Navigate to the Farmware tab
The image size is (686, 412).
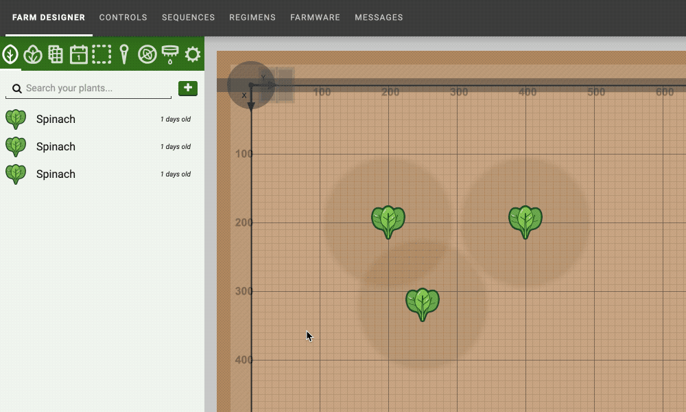tap(315, 17)
